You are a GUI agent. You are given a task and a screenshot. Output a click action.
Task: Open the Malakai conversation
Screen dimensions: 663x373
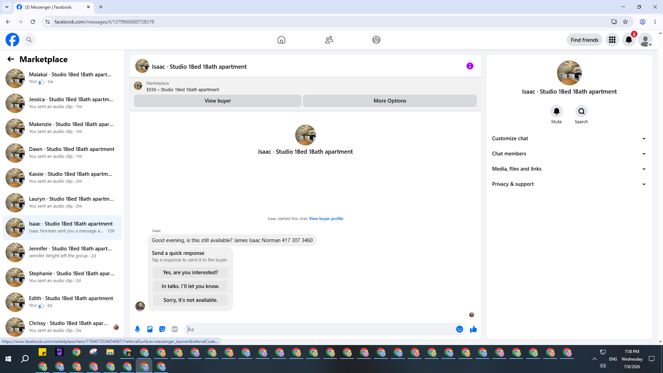coord(62,78)
